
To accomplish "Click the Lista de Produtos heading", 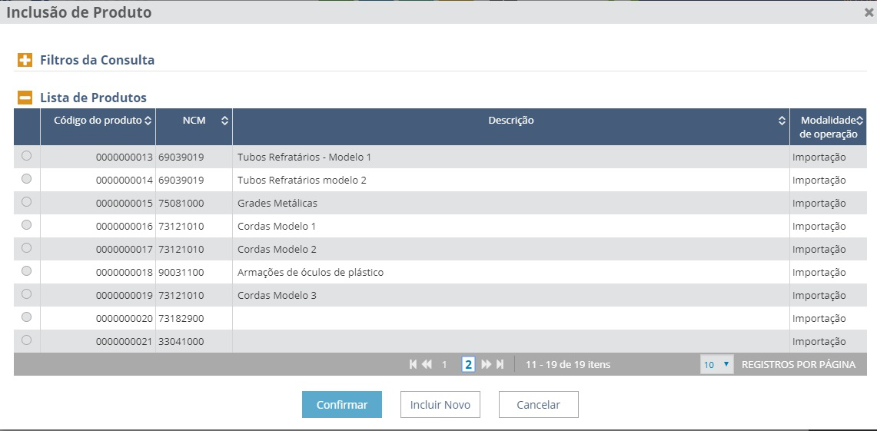I will point(94,98).
